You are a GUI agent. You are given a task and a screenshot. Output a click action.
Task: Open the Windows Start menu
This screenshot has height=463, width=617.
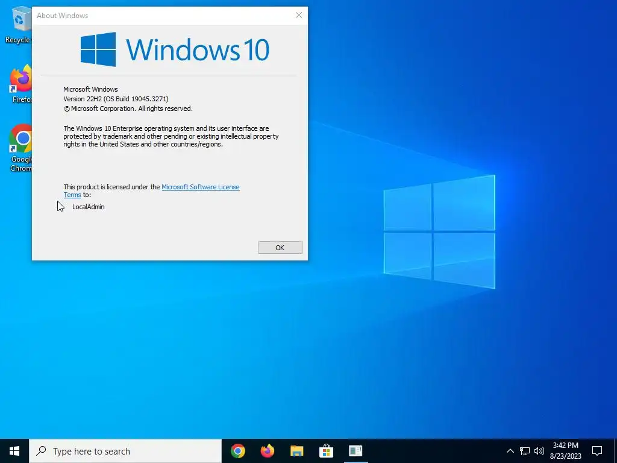point(14,451)
